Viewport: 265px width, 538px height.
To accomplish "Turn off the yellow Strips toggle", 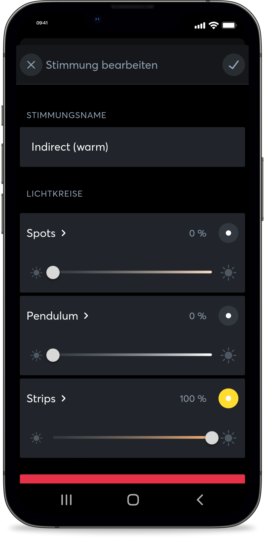I will coord(228,398).
